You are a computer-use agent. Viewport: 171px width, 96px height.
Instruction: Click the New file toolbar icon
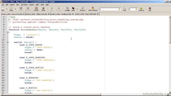coord(3,9)
